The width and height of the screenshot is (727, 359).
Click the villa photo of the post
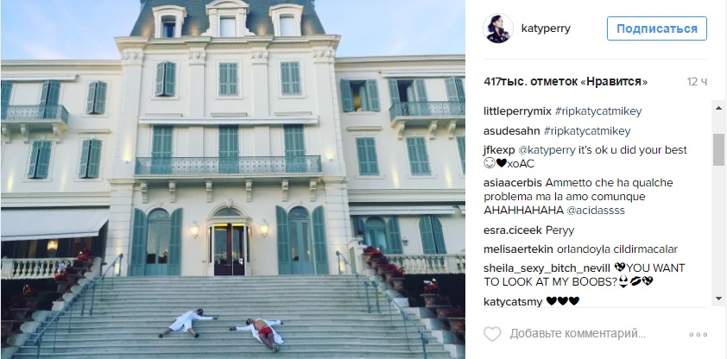tap(233, 179)
